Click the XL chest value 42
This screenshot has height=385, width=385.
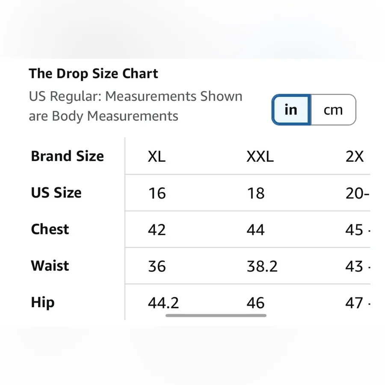click(157, 230)
